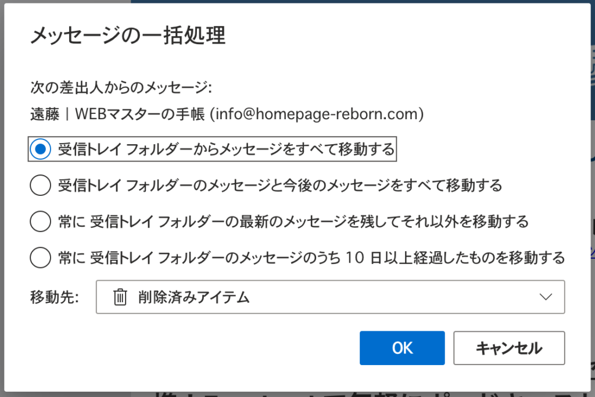This screenshot has height=397, width=595.
Task: Click the メッセージの一括処理 dialog title
Action: 127,36
